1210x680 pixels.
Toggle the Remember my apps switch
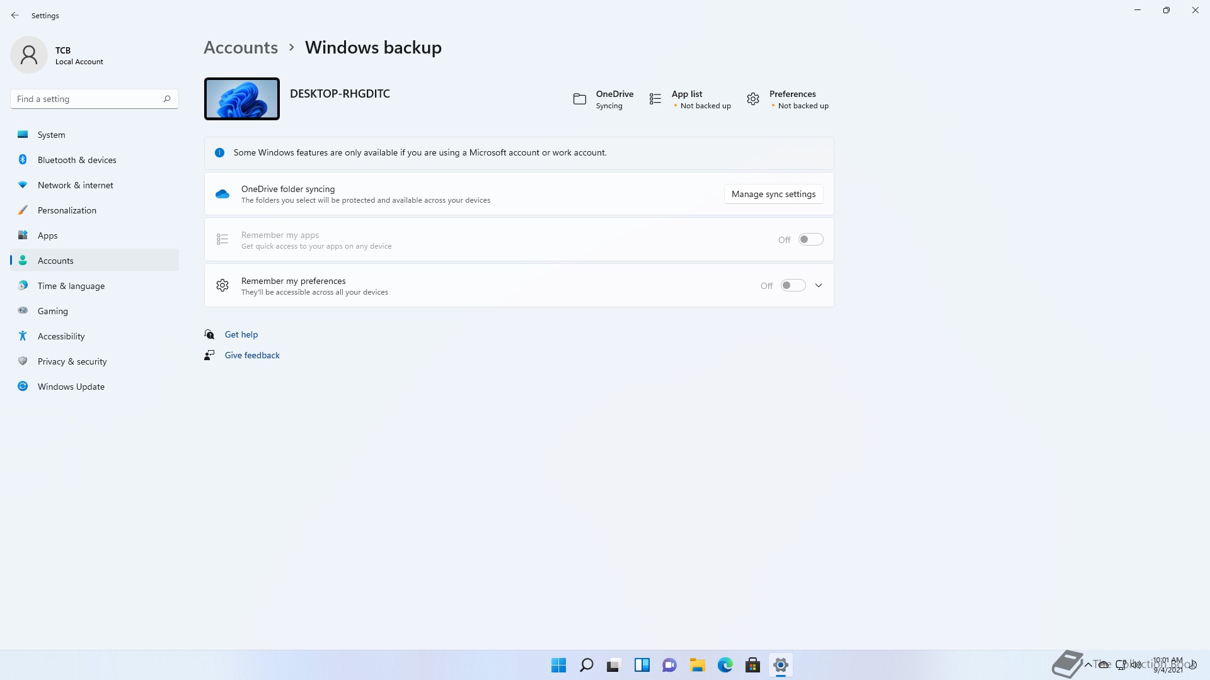[810, 239]
